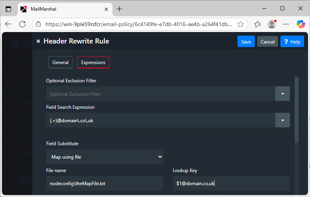Screen dimensions: 310x197
Task: Open the browser profile avatar icon
Action: 271,24
